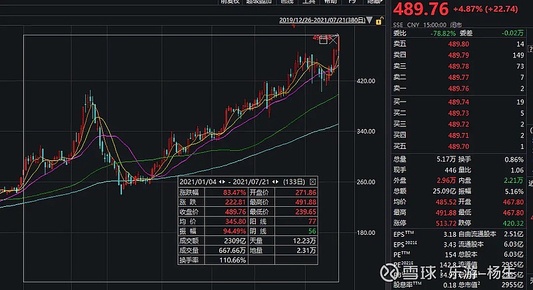Screen dimensions: 533x290
Task: Maximize the interval selection box
Action: (x=323, y=41)
